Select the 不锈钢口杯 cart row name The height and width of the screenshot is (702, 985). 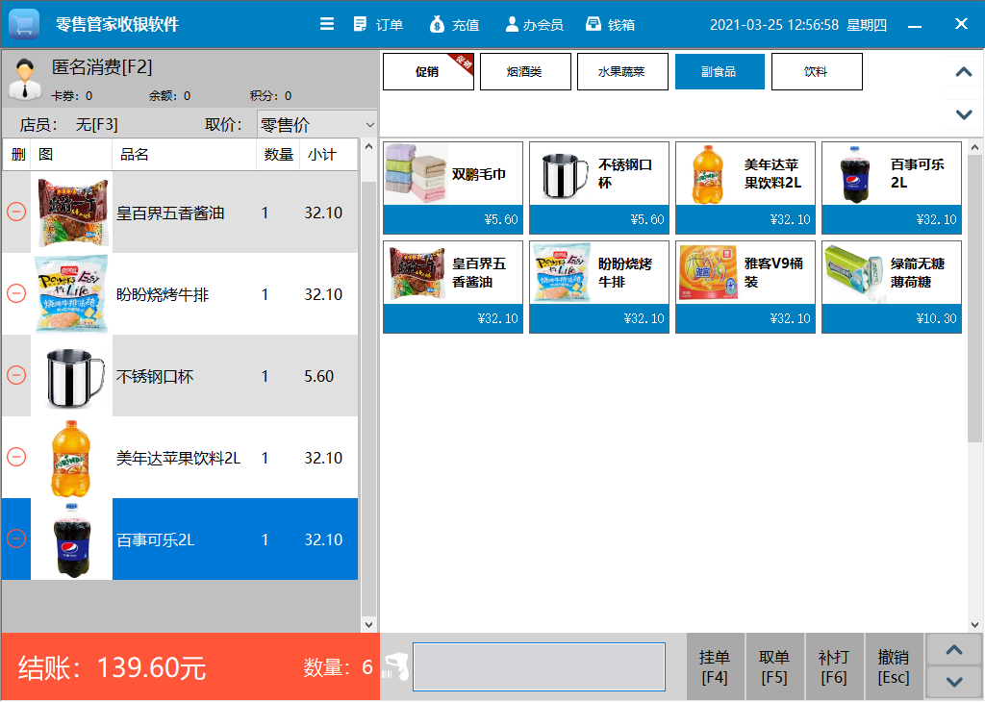(155, 376)
